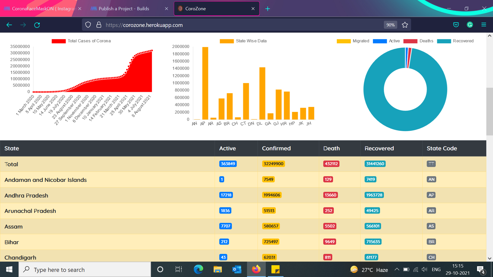The image size is (493, 277).
Task: Toggle Recovered legend in doughnut chart
Action: coord(455,41)
